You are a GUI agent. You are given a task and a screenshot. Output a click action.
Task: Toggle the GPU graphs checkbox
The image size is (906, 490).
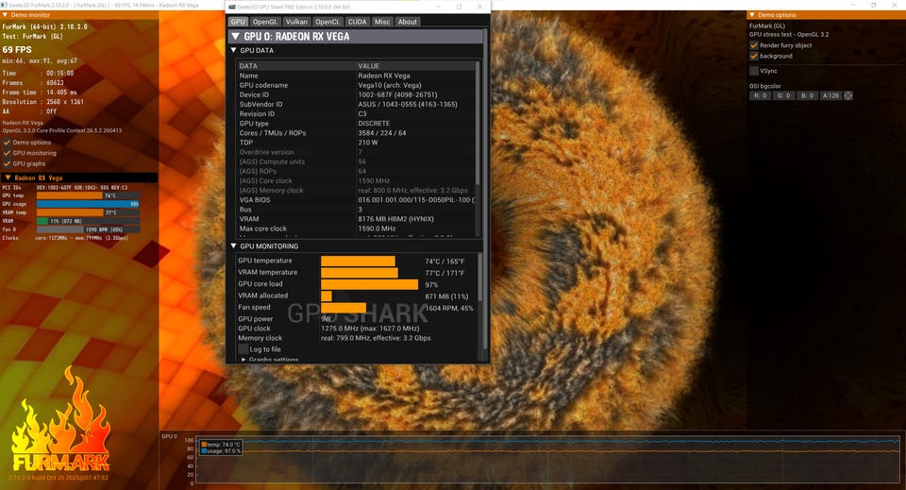pyautogui.click(x=7, y=163)
